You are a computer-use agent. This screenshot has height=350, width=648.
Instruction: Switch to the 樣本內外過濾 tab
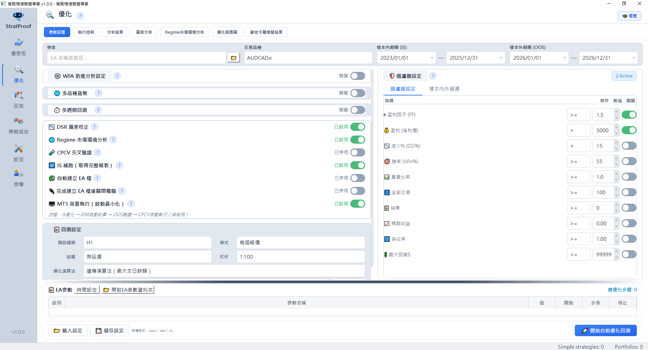(x=444, y=89)
